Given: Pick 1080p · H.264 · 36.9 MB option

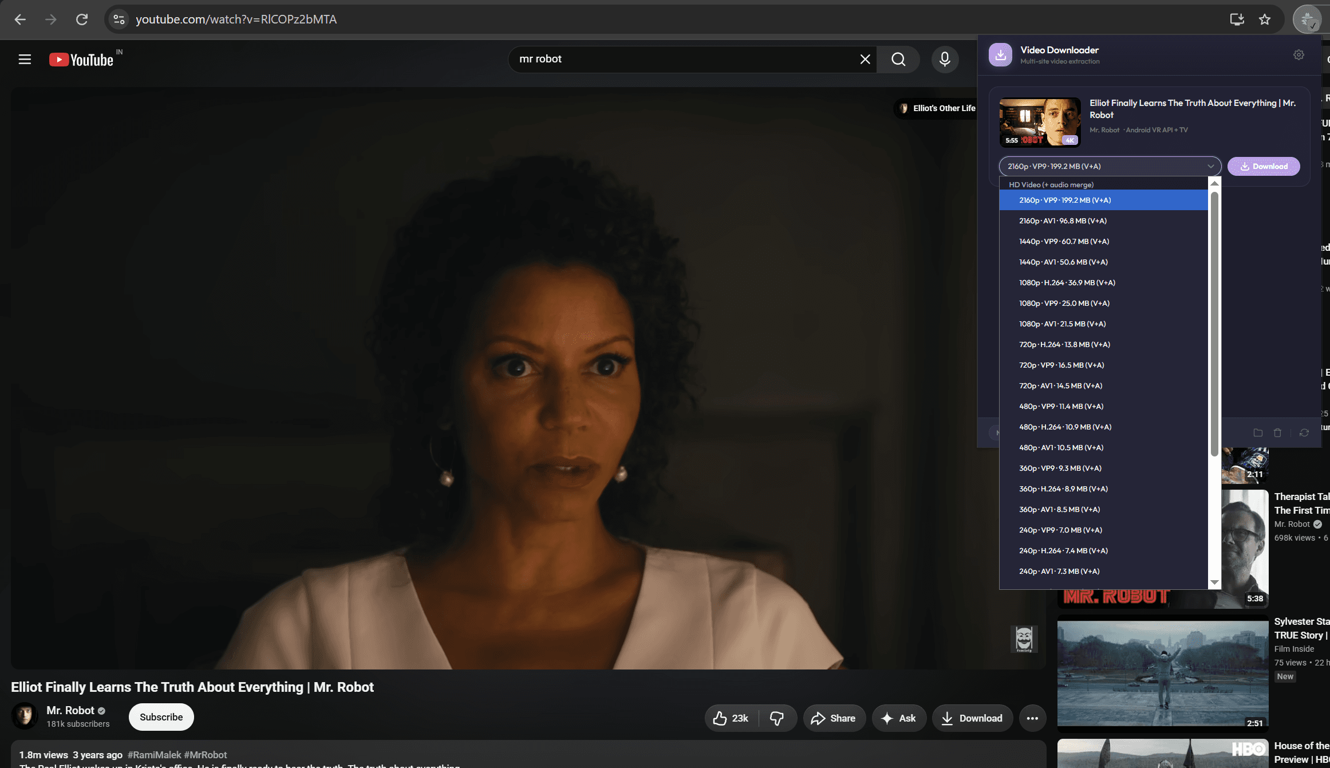Looking at the screenshot, I should coord(1103,282).
